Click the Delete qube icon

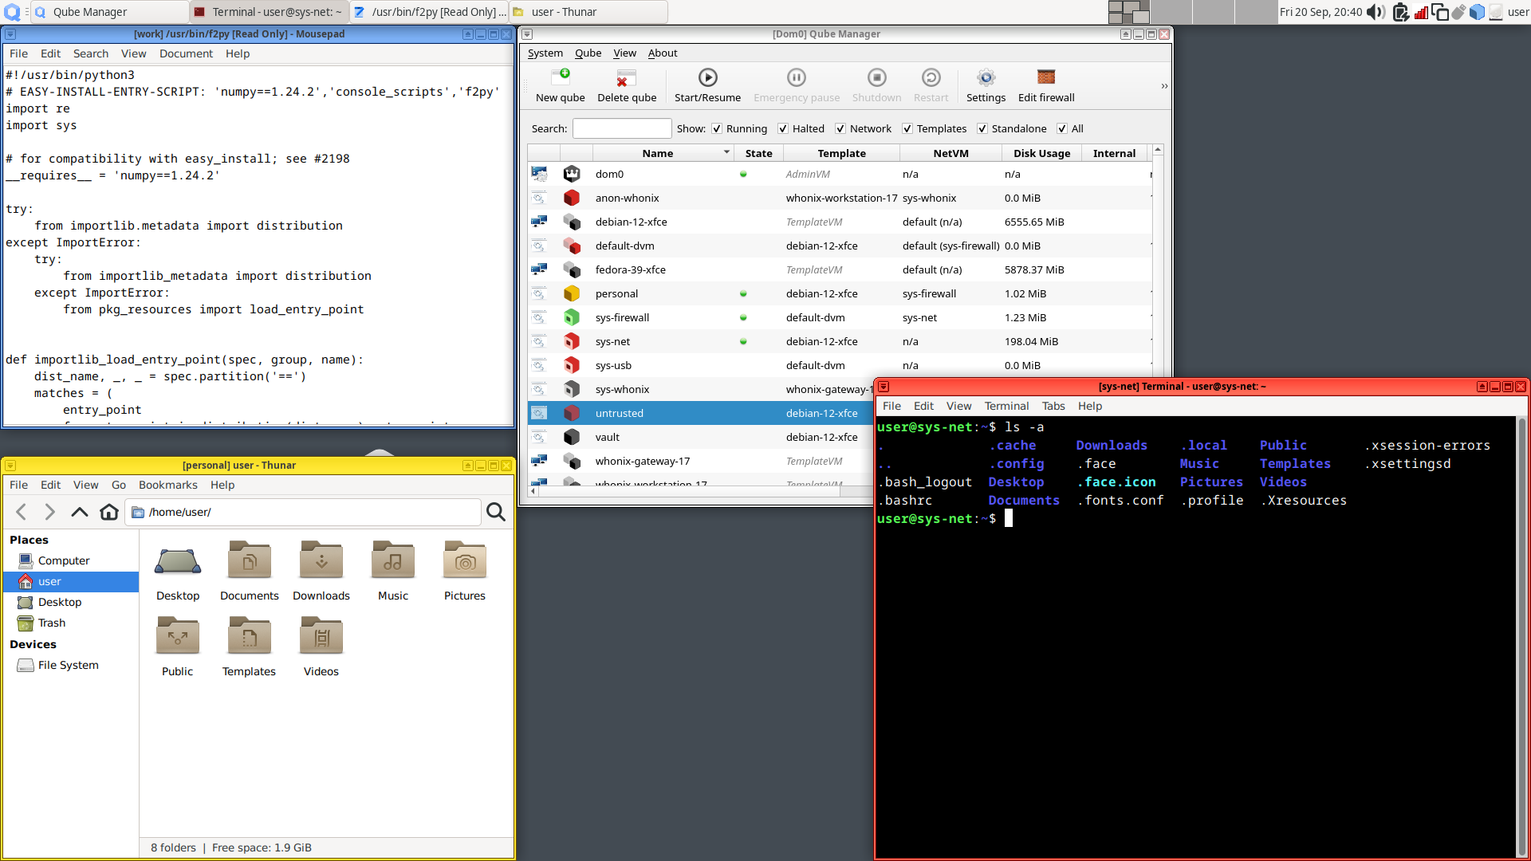627,77
